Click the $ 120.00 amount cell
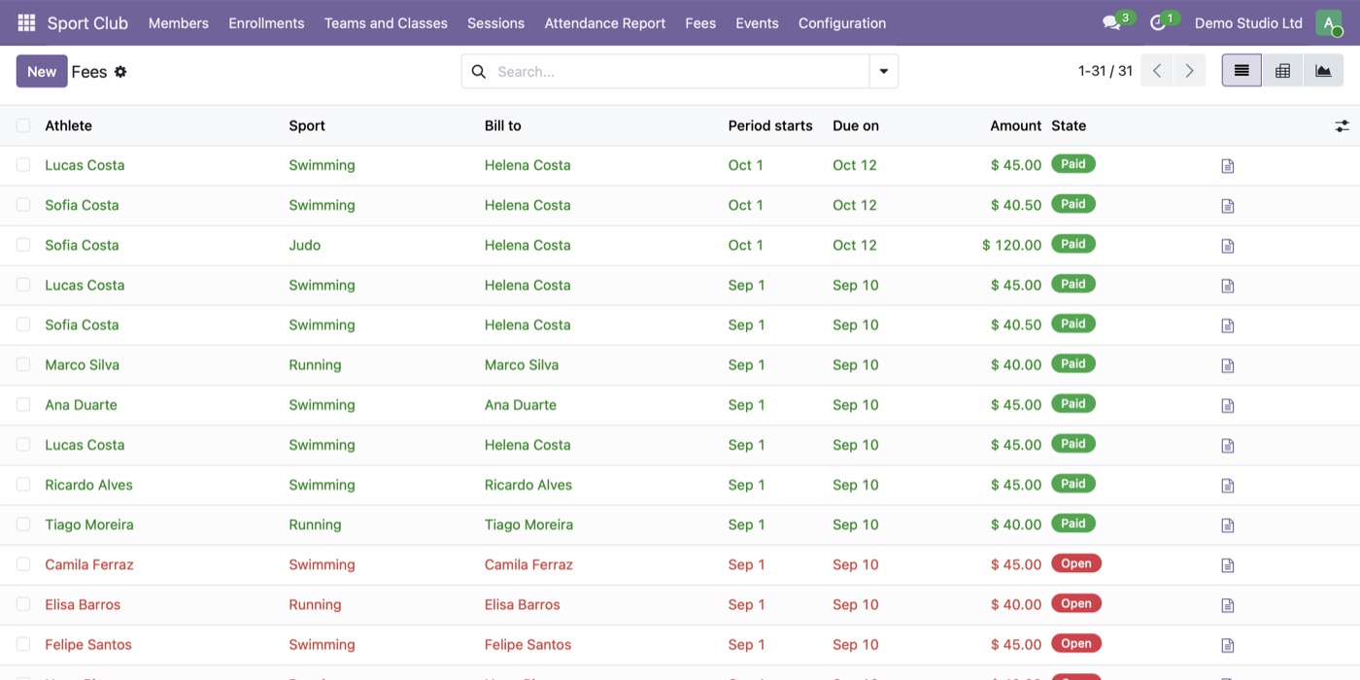Viewport: 1360px width, 680px height. coord(1011,245)
